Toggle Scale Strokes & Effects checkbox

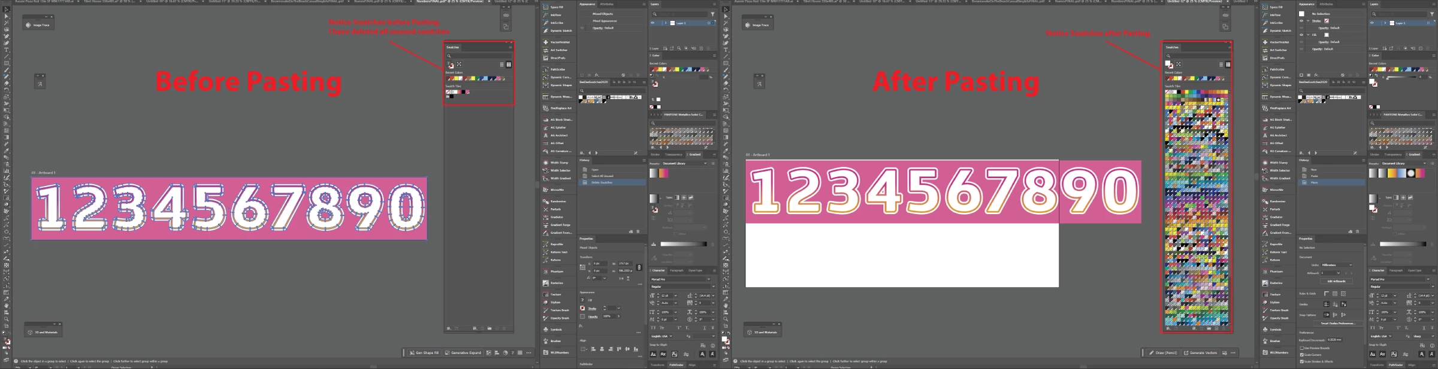point(1302,361)
